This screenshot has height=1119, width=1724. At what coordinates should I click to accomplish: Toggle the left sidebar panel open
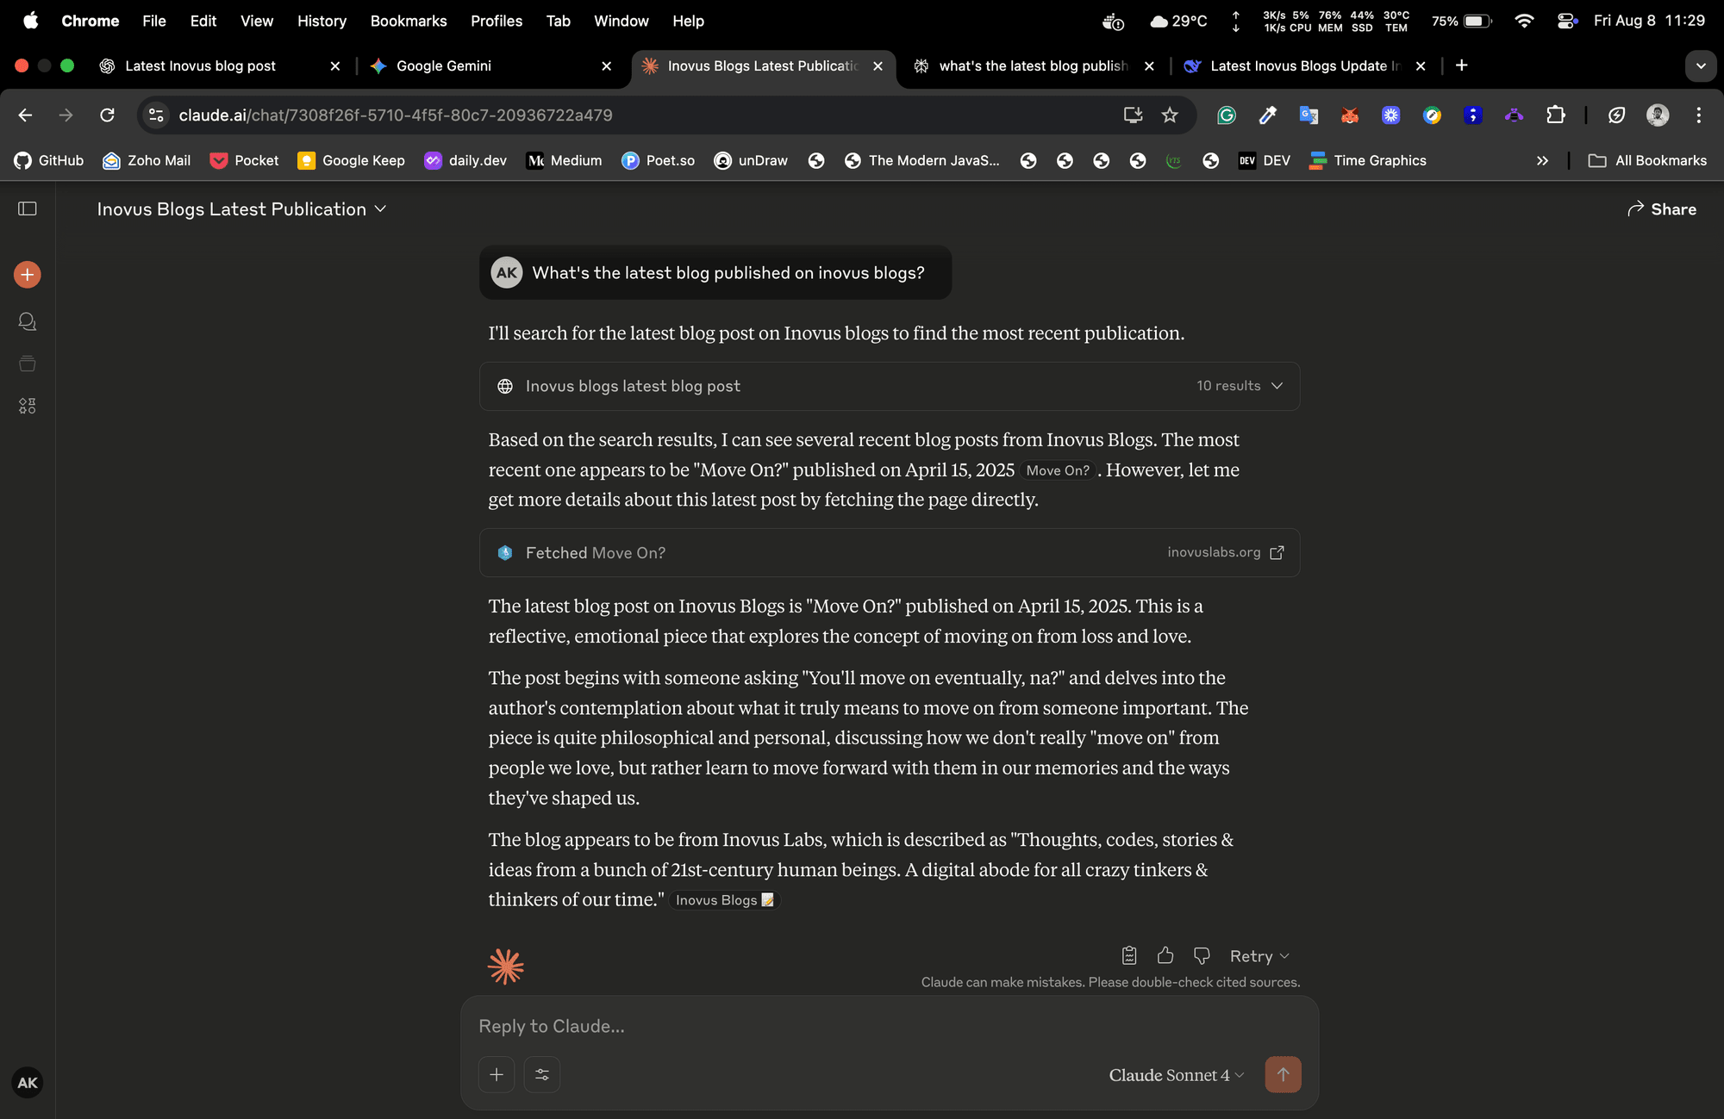pyautogui.click(x=28, y=208)
